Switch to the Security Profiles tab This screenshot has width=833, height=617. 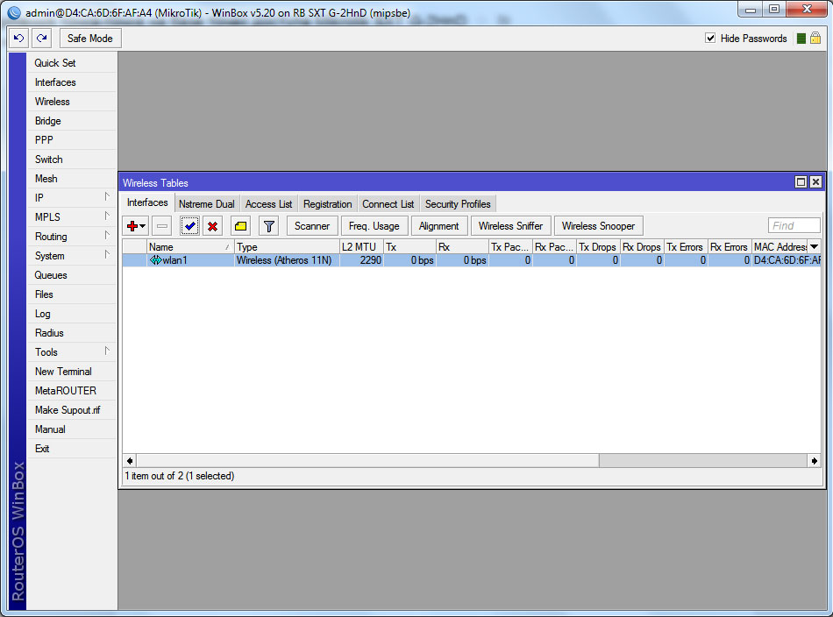click(458, 204)
